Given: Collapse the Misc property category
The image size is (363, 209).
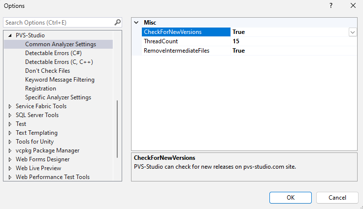Looking at the screenshot, I should [136, 23].
